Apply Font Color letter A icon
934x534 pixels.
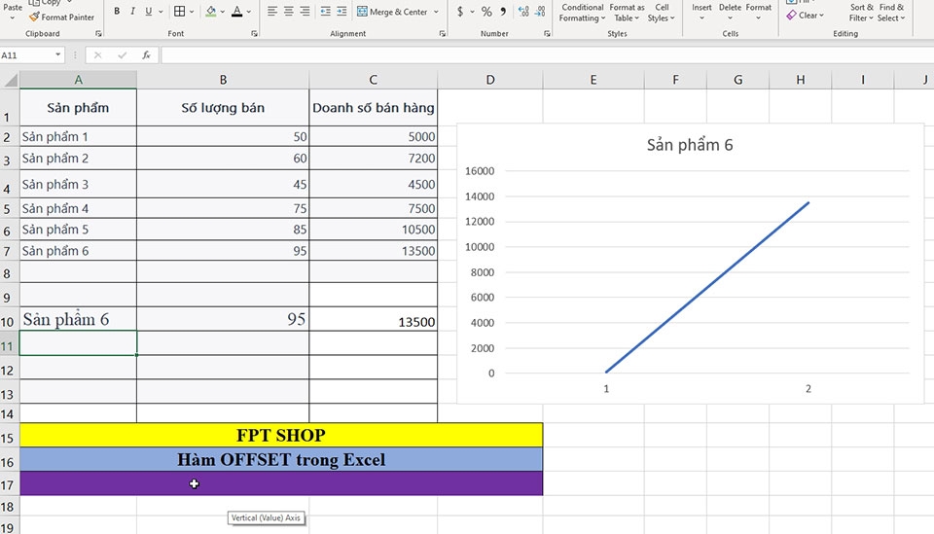(237, 12)
